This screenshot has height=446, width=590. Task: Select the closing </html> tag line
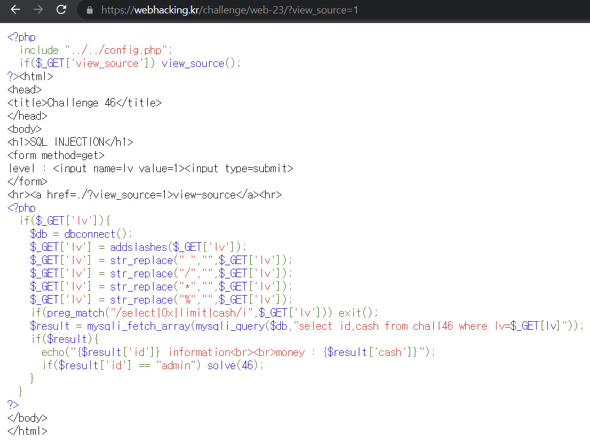point(27,431)
